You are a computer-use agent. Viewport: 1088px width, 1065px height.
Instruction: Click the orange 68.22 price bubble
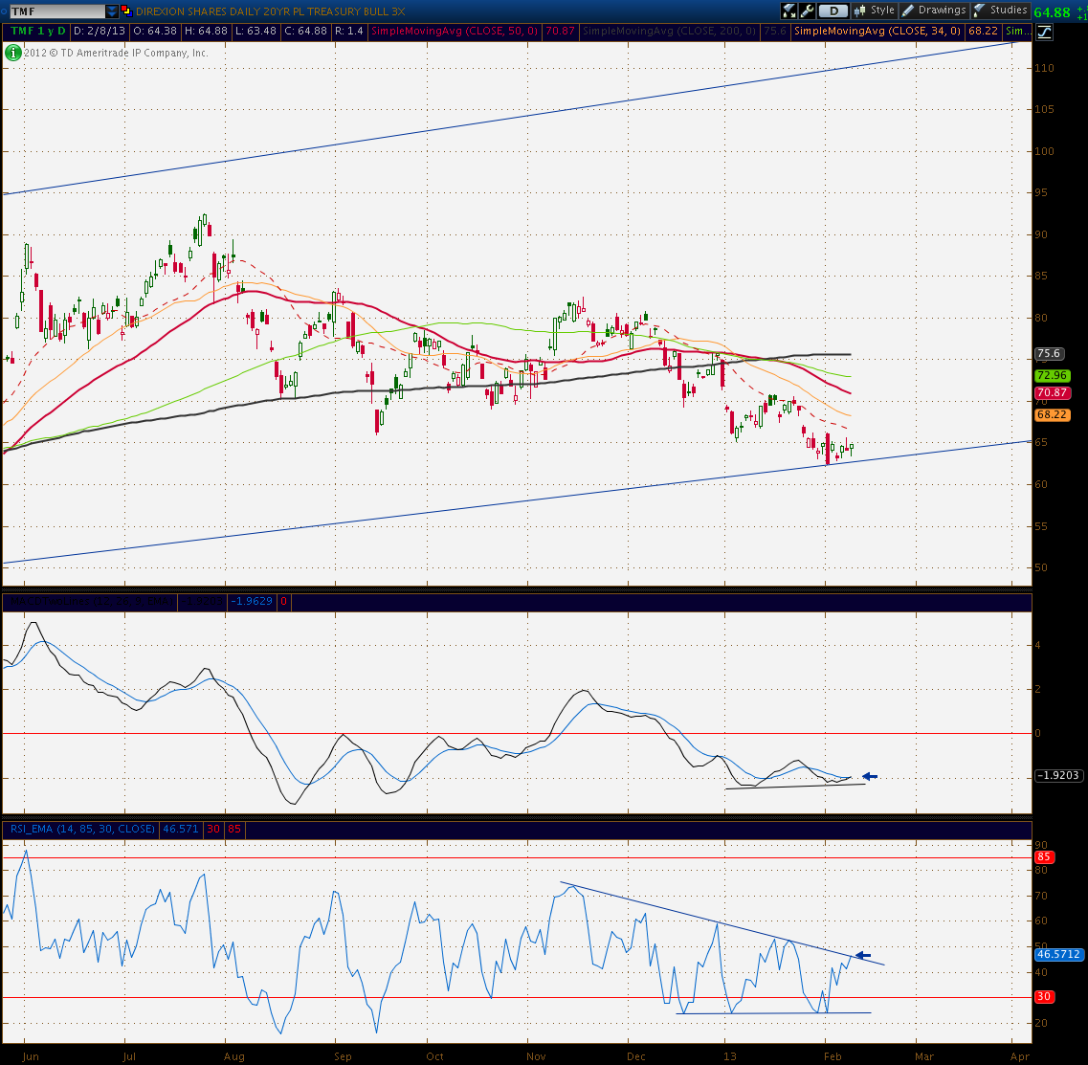coord(1053,415)
